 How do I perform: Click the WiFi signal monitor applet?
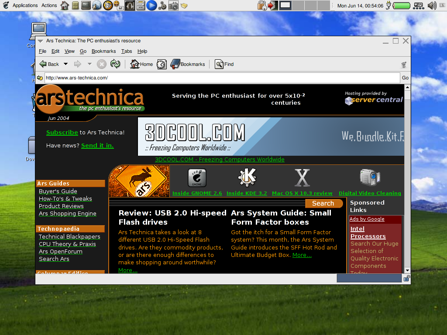[419, 5]
